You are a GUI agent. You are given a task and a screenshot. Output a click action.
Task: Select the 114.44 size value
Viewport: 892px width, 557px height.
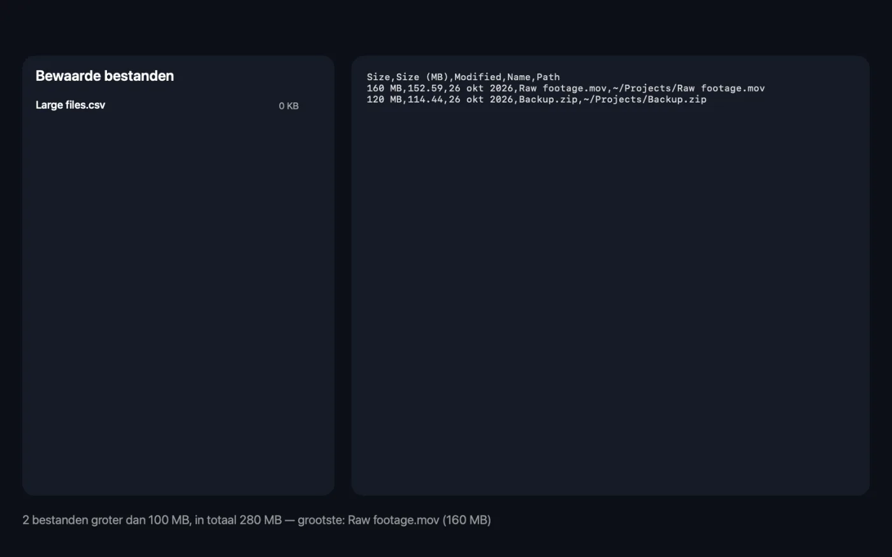pyautogui.click(x=425, y=99)
